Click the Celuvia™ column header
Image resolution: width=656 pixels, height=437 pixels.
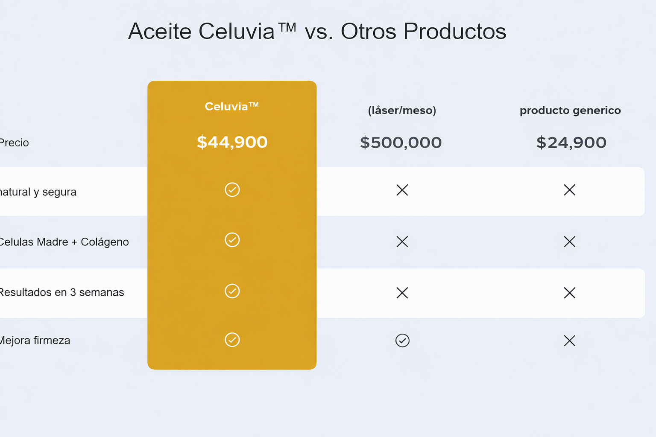pos(232,106)
